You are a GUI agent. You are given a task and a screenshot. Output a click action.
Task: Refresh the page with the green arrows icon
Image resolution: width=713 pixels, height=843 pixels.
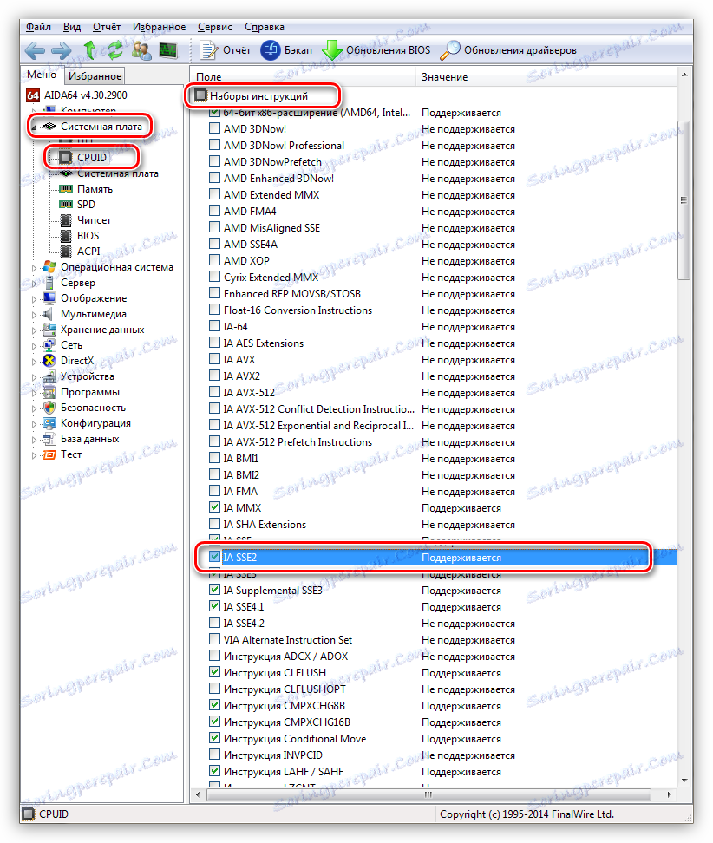pyautogui.click(x=115, y=50)
